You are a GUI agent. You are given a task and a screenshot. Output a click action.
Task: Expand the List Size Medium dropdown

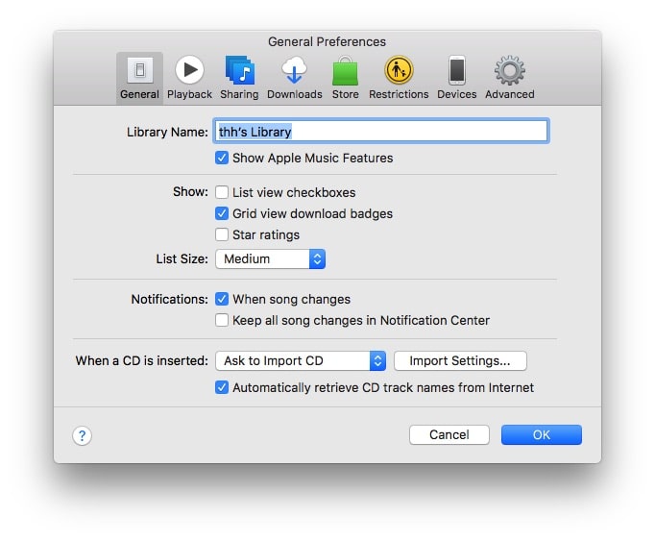pos(270,258)
